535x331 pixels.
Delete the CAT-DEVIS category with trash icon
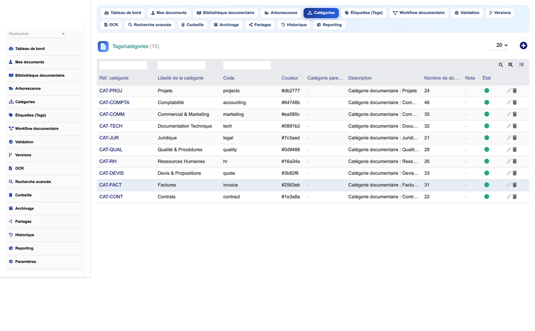click(x=514, y=173)
